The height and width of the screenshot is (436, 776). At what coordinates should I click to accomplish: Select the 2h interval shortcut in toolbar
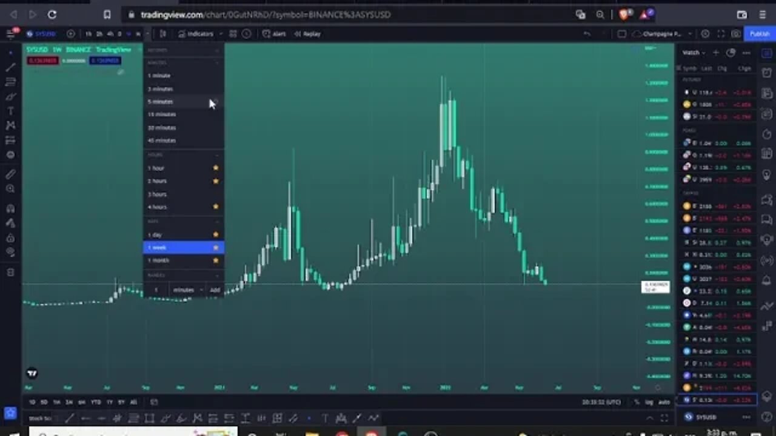pyautogui.click(x=99, y=34)
